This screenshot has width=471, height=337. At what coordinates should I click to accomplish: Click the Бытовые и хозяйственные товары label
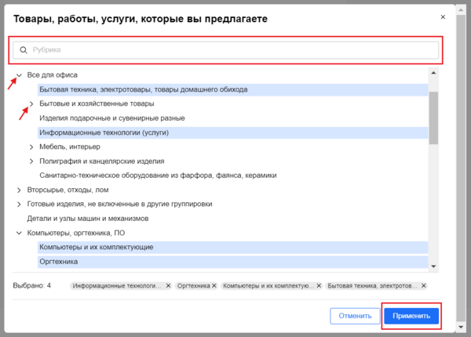(x=97, y=103)
